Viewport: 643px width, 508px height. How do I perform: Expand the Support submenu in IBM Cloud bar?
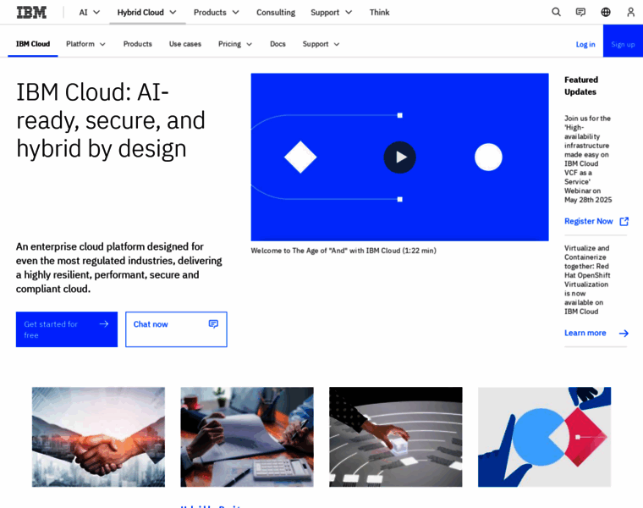coord(321,44)
